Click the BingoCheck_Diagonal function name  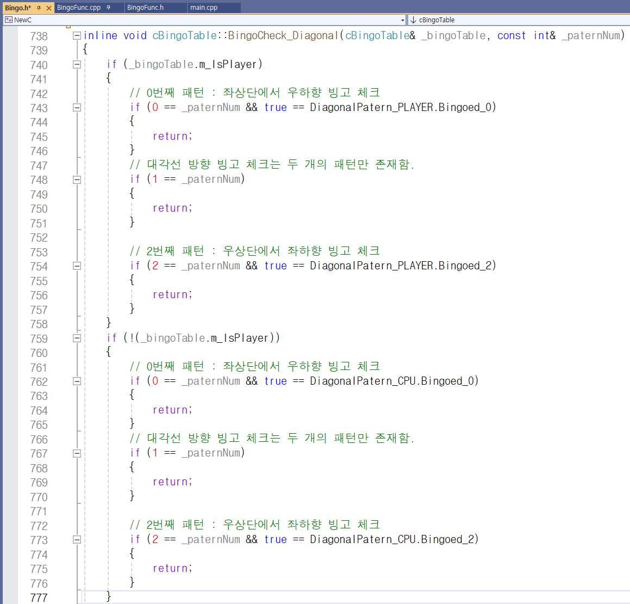(x=283, y=35)
